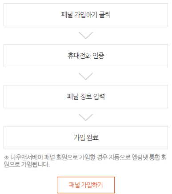This screenshot has width=172, height=194.
Task: Click the down chevron below 휴대전화 인증
Action: coord(86,76)
